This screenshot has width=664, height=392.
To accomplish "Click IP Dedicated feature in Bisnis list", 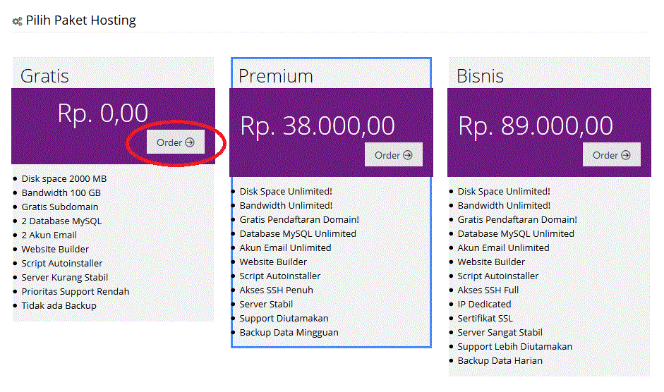I will 484,304.
